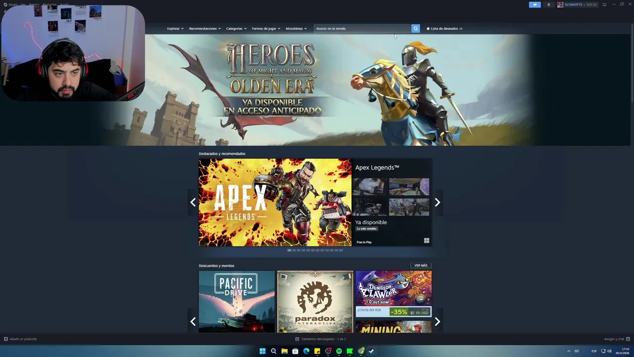Click the search magnifier button in store
The image size is (634, 357).
pos(416,28)
